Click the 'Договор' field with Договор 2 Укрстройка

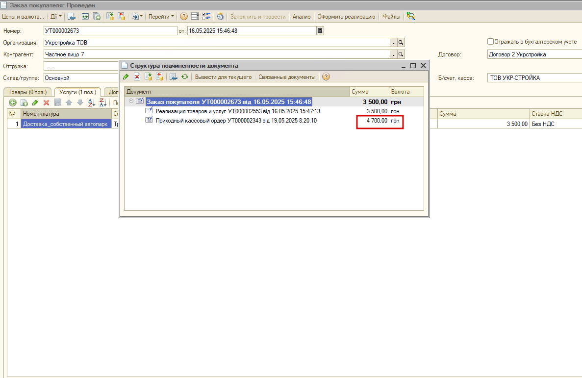coord(534,54)
